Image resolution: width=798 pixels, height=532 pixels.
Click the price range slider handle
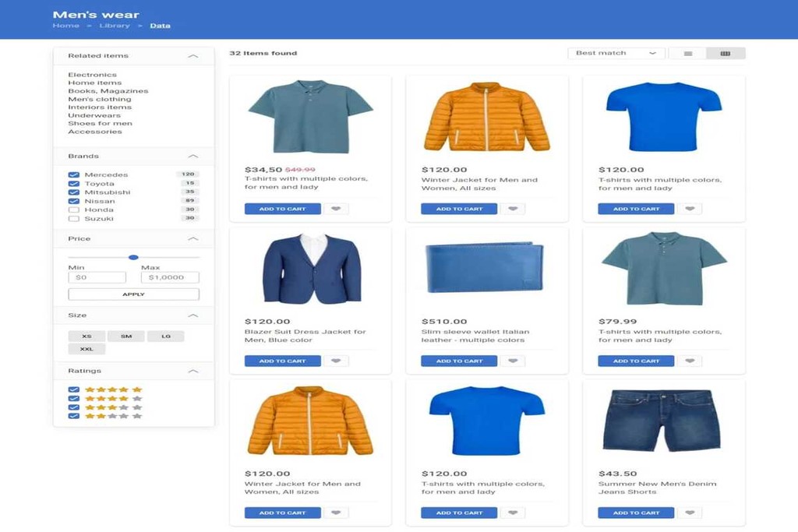[x=133, y=257]
